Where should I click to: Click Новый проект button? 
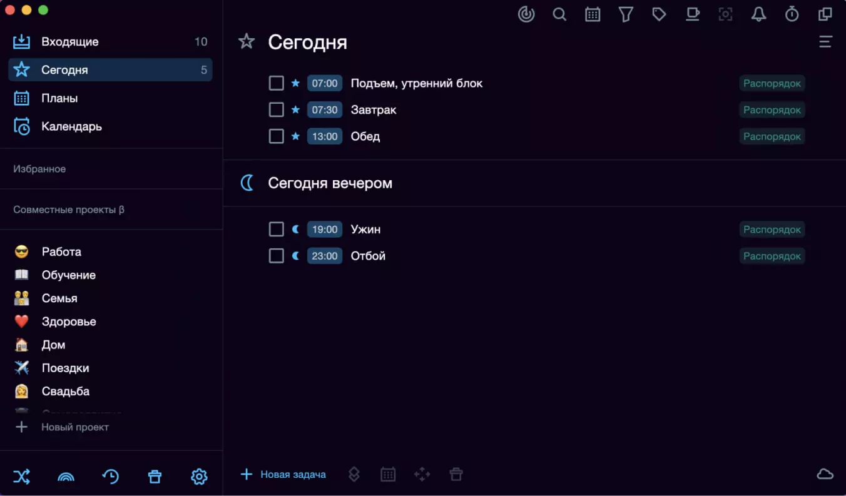point(62,427)
